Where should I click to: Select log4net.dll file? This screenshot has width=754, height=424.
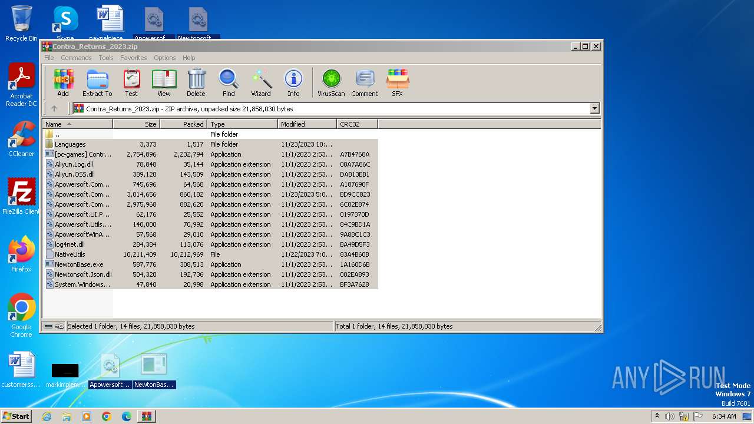click(210, 244)
